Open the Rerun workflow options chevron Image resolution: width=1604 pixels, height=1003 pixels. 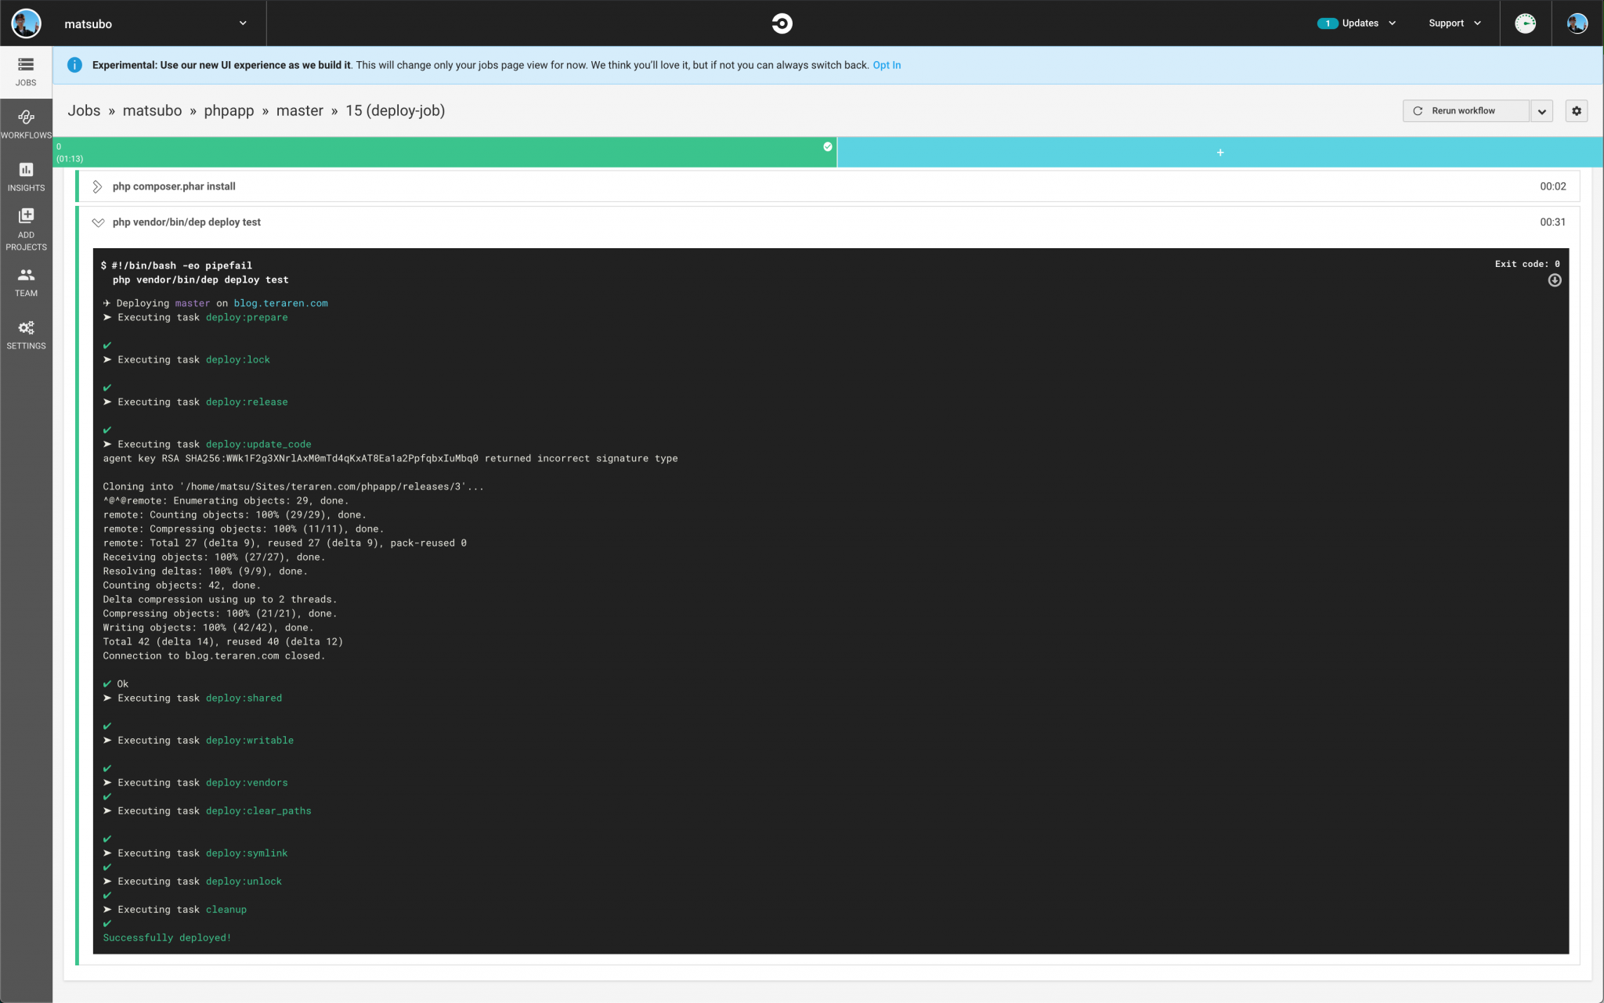pyautogui.click(x=1541, y=110)
